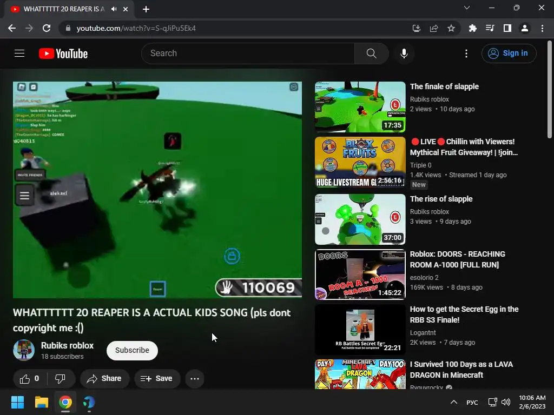This screenshot has height=415, width=554.
Task: Click the video player to pause
Action: (157, 190)
